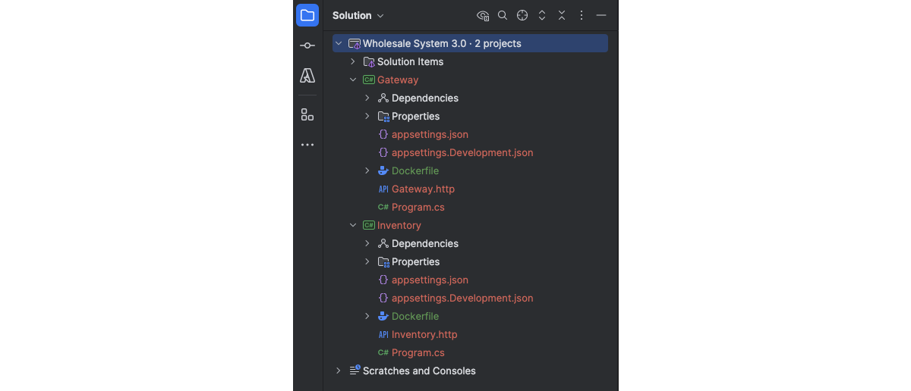
Task: Click the Dependencies icon under Gateway
Action: (383, 98)
